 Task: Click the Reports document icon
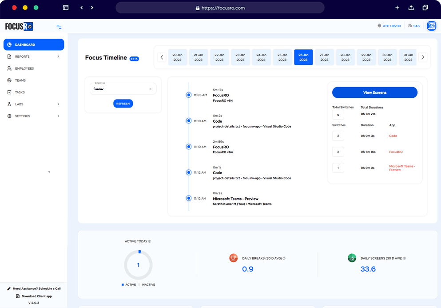(9, 56)
